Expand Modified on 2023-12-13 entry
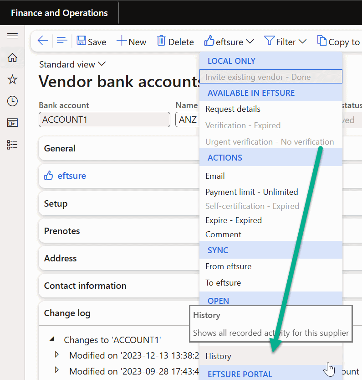This screenshot has width=362, height=380. [x=57, y=354]
